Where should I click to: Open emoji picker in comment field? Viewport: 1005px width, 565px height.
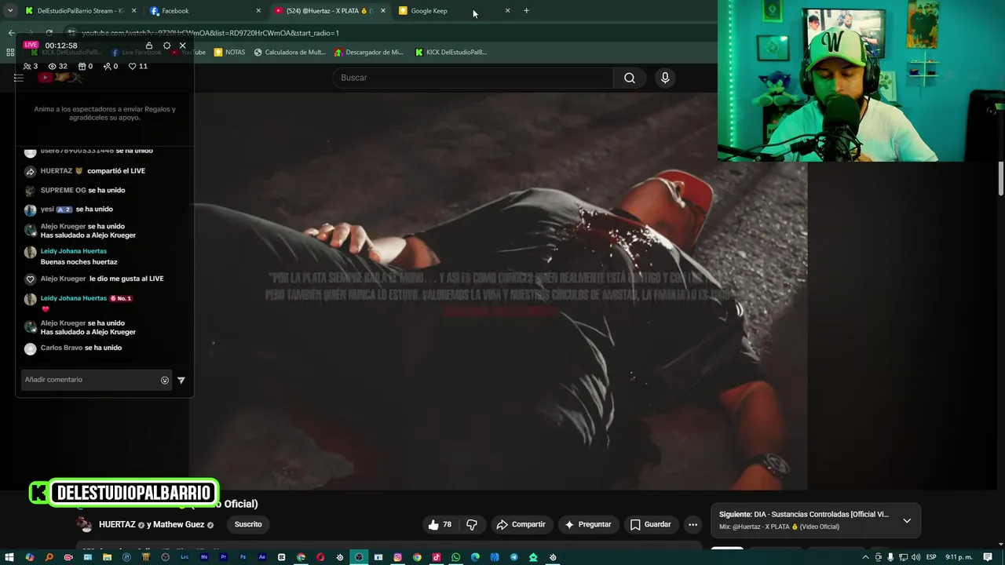(x=165, y=380)
